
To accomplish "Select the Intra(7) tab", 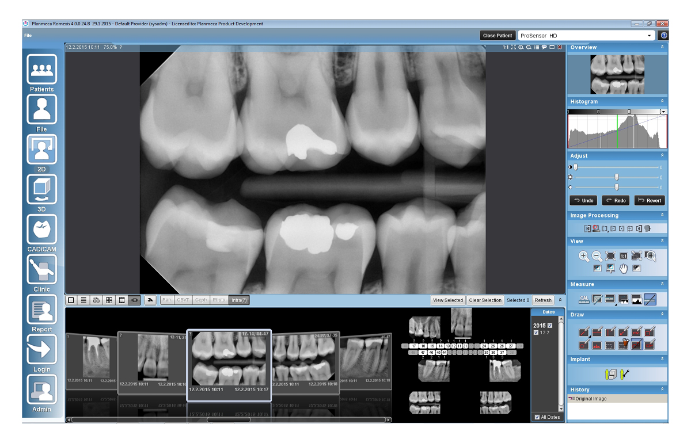I will [238, 300].
